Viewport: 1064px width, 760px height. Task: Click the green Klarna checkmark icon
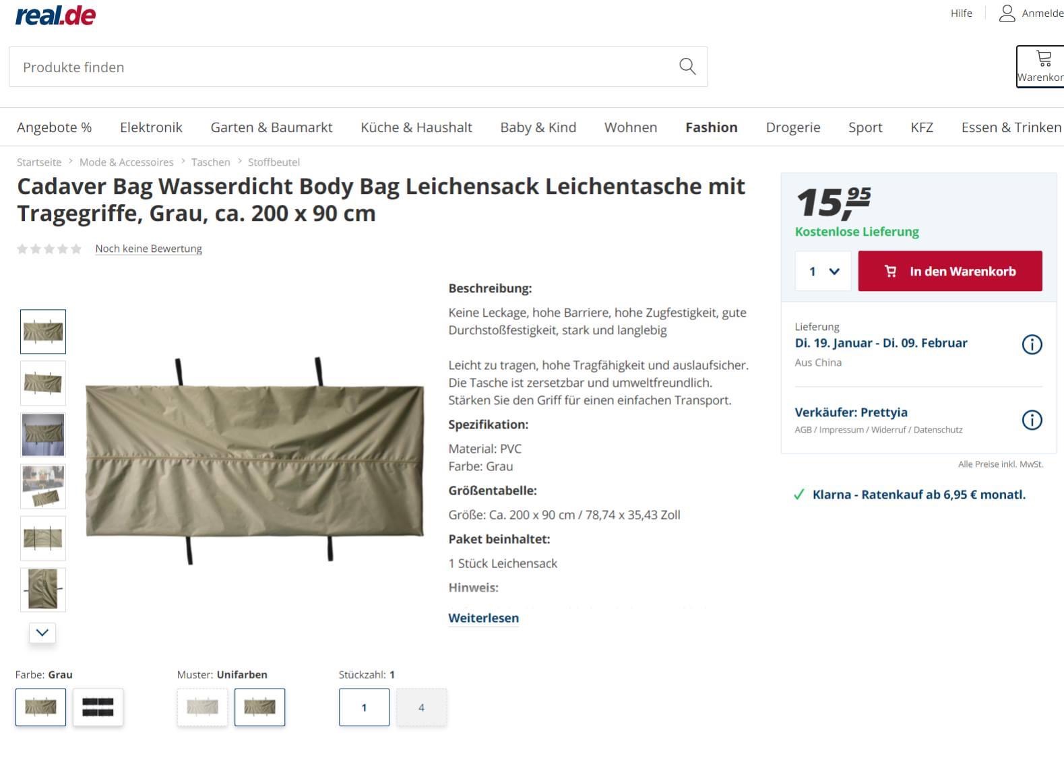tap(799, 495)
